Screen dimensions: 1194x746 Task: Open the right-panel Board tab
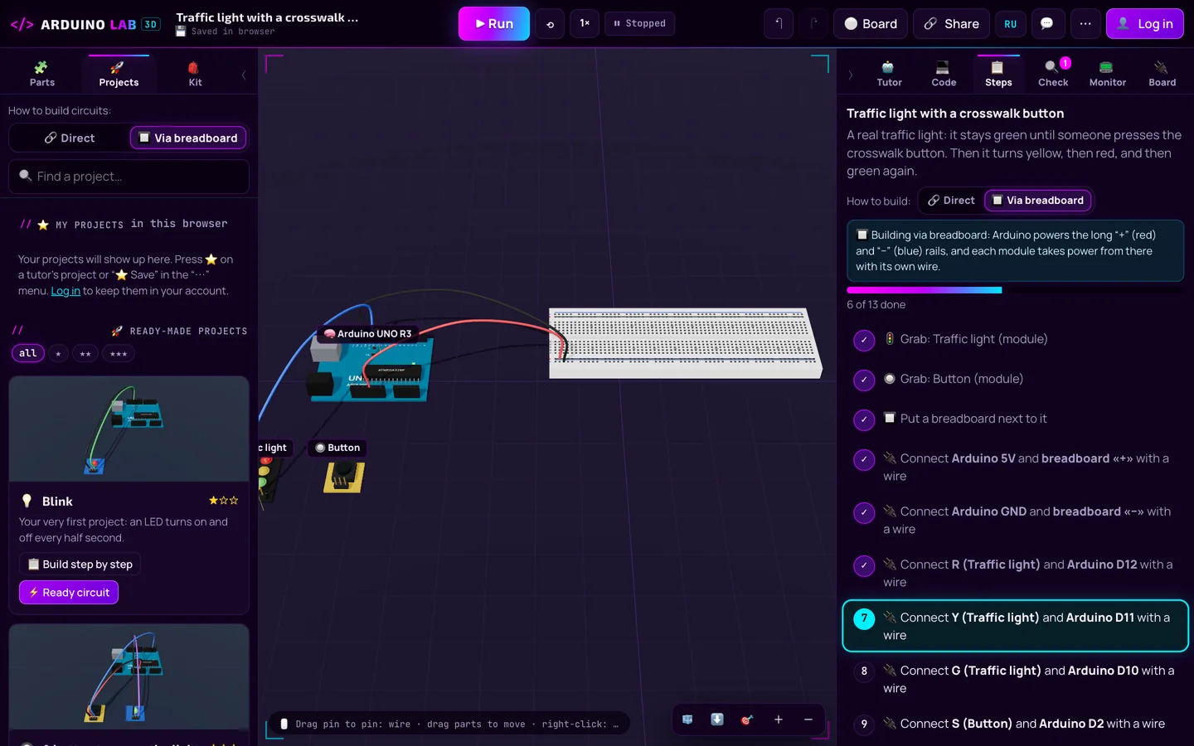pos(1162,74)
